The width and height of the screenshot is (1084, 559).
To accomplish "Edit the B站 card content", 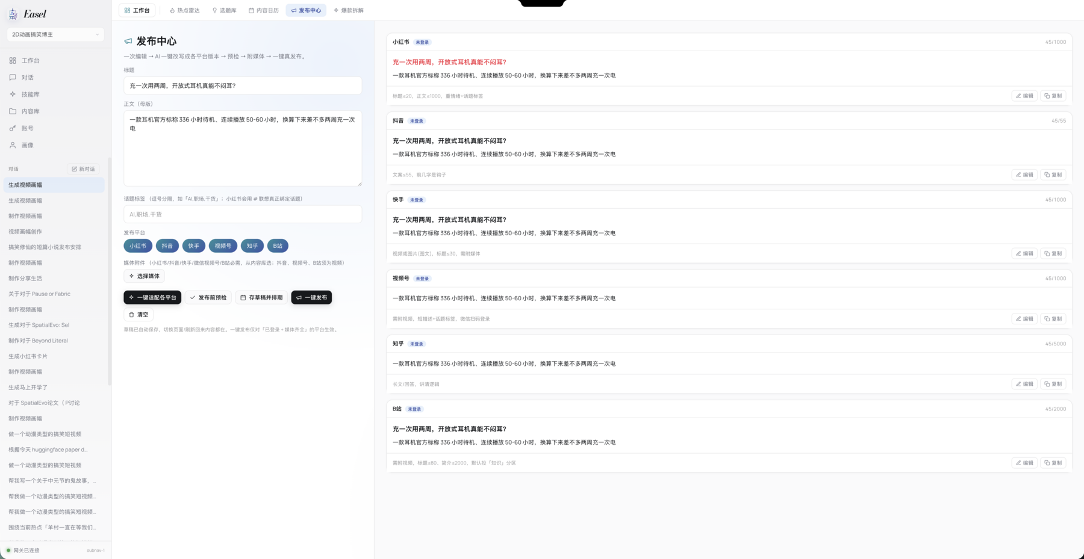I will [x=1024, y=463].
